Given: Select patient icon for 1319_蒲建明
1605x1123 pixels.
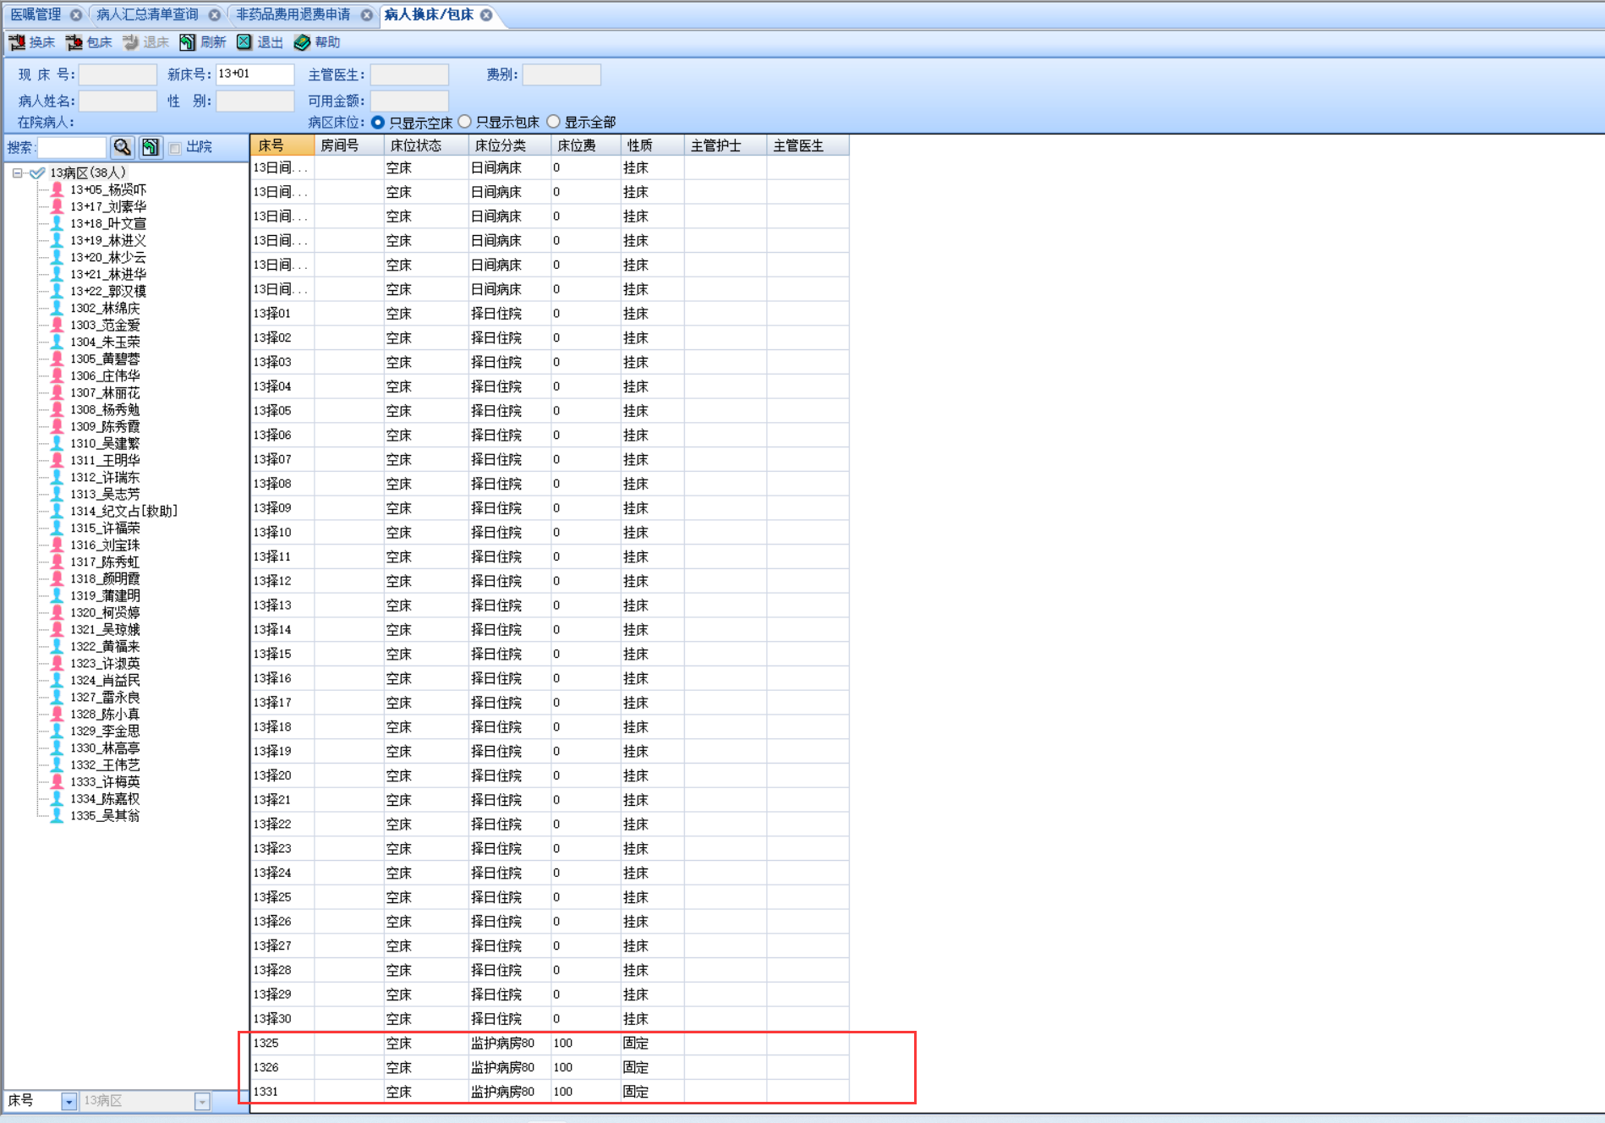Looking at the screenshot, I should point(57,595).
